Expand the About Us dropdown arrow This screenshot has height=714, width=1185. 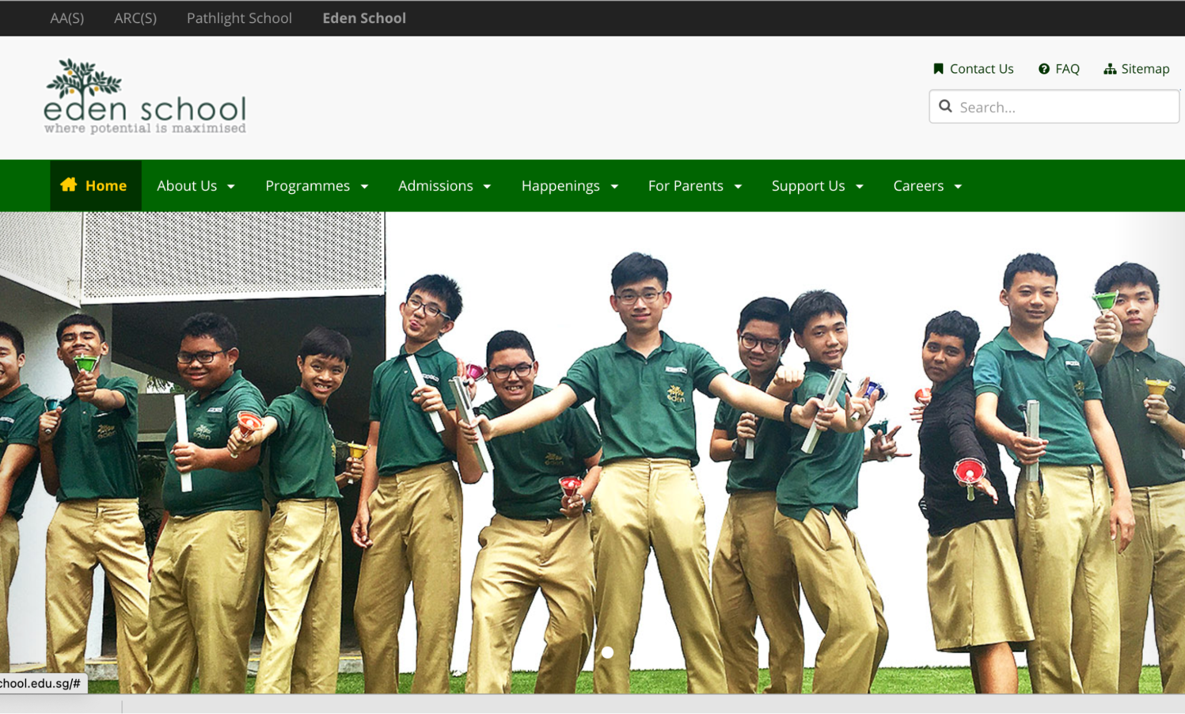(x=231, y=187)
